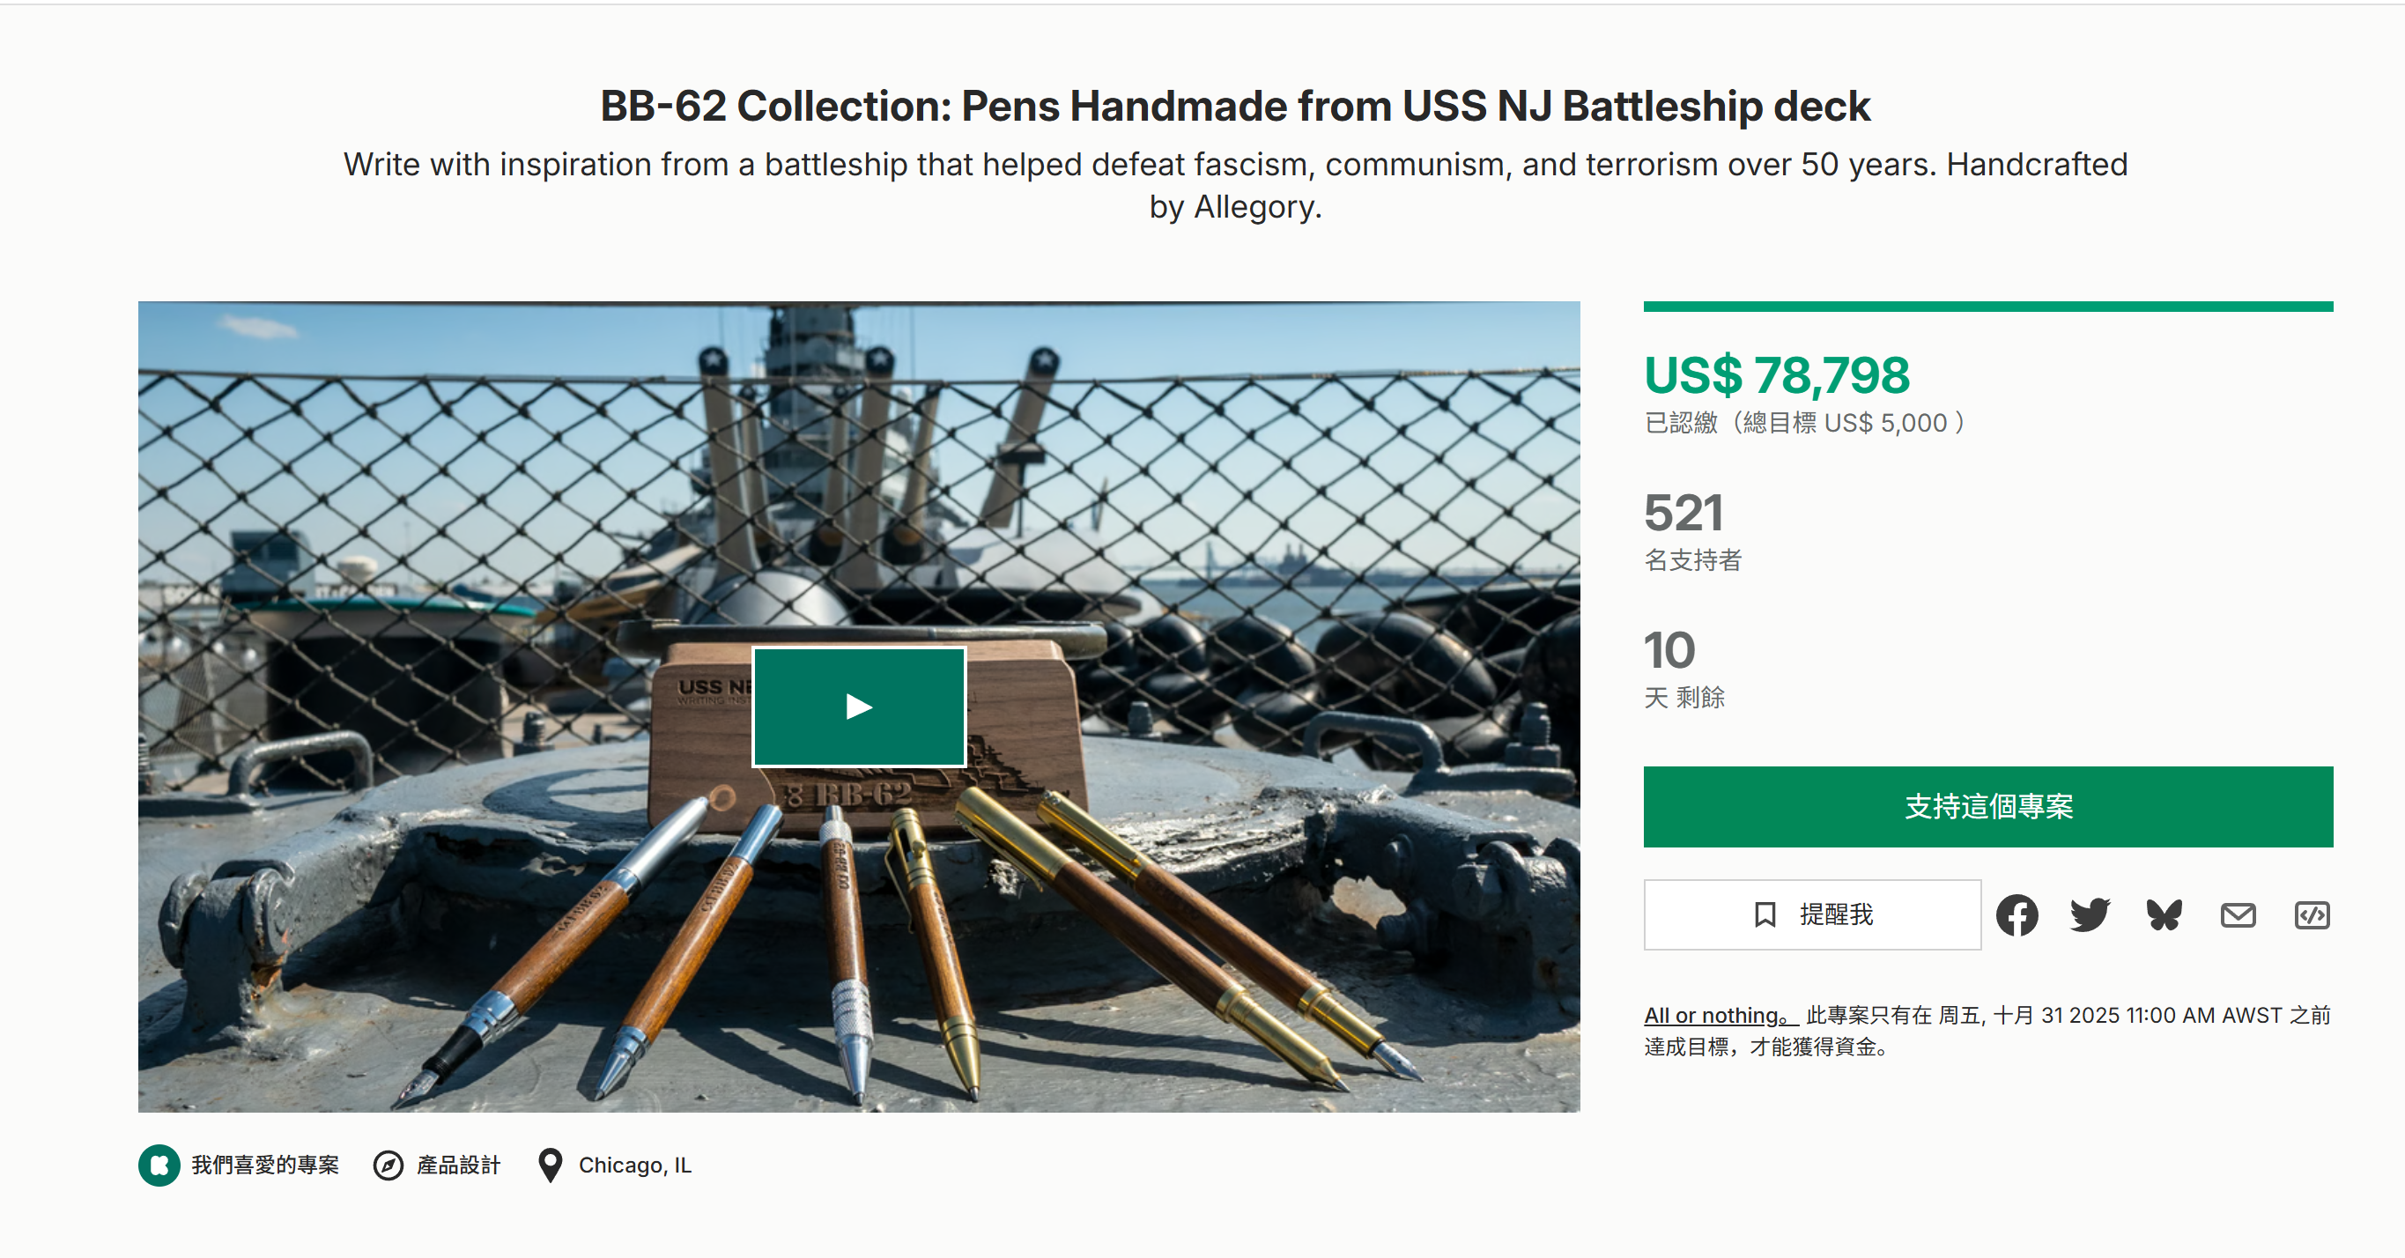Share the project on Twitter
The height and width of the screenshot is (1258, 2405).
coord(2090,914)
